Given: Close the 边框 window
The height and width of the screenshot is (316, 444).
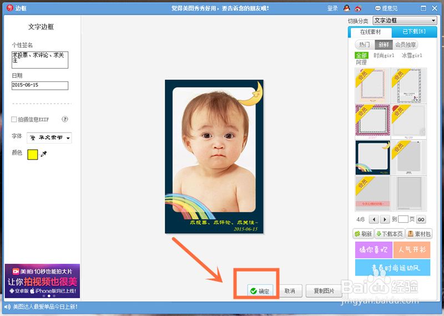Looking at the screenshot, I should [x=435, y=8].
